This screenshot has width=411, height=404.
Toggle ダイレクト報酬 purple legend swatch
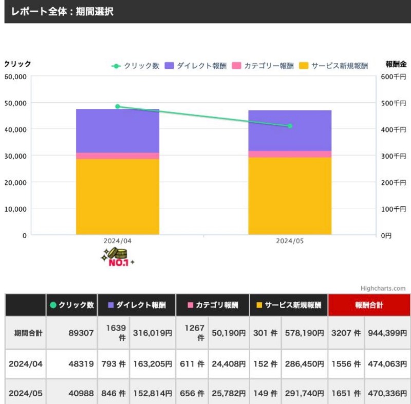pos(170,66)
